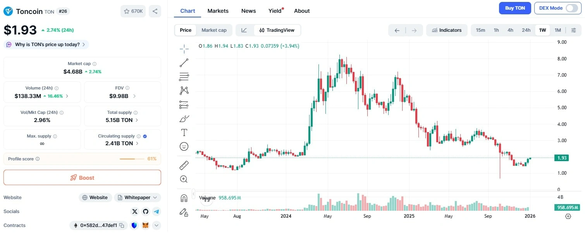Add token to MetaMask fox icon
585x239 pixels.
coord(146,225)
